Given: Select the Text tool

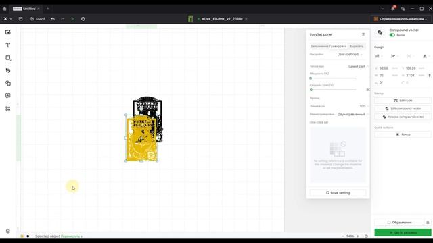Looking at the screenshot, I should click(8, 45).
